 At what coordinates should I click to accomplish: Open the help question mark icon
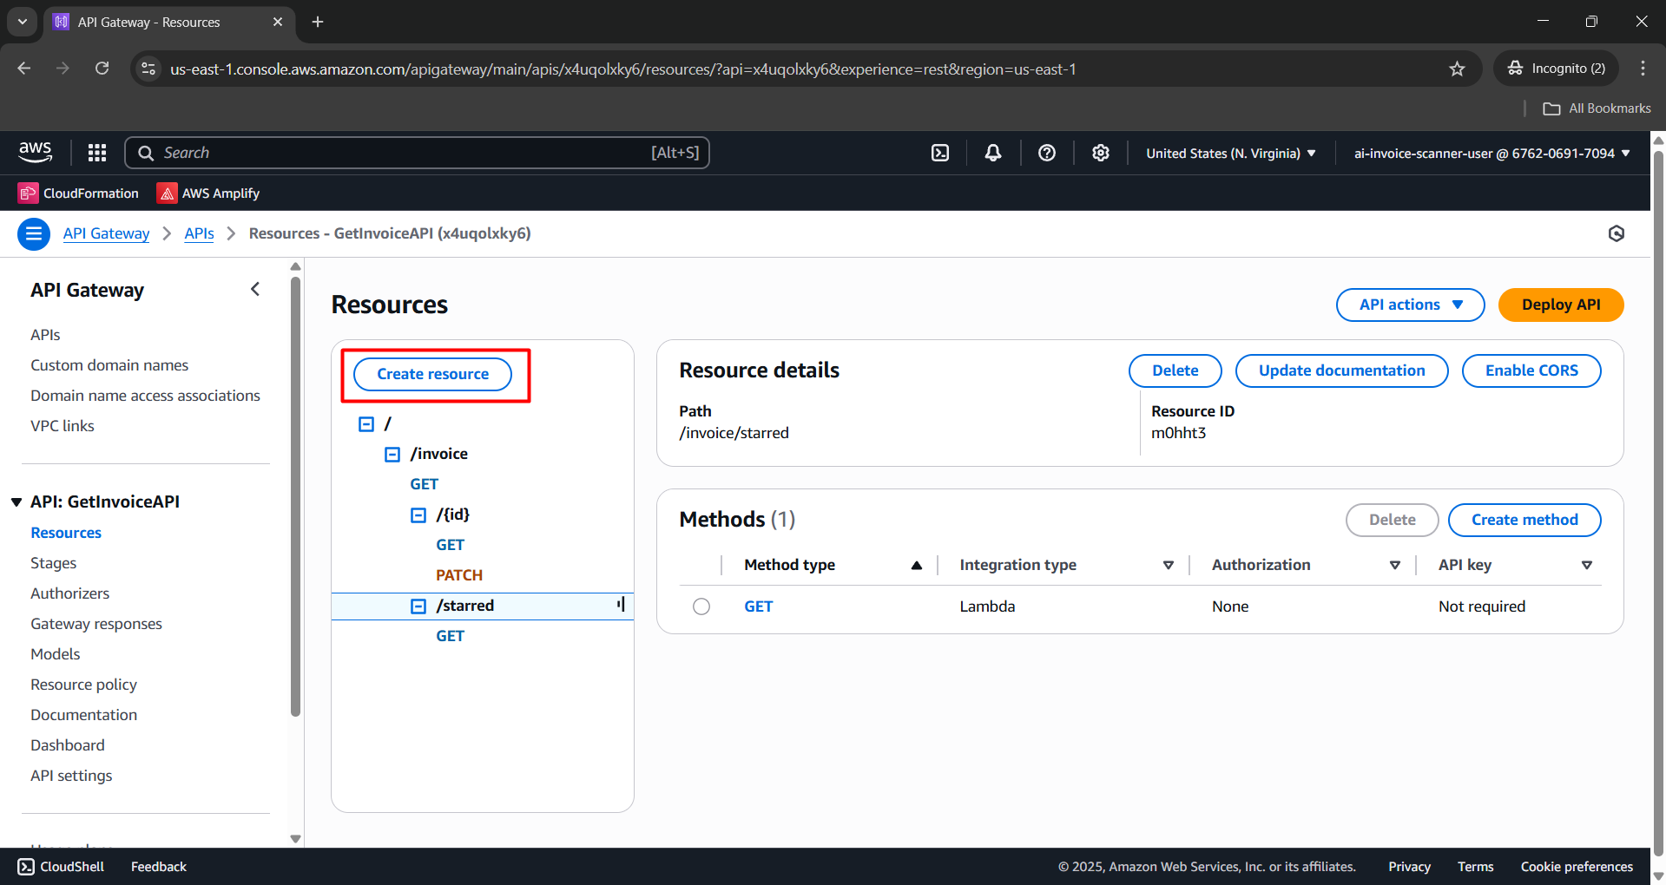1047,153
